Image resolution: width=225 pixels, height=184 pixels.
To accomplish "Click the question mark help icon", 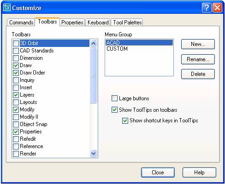I will (207, 7).
